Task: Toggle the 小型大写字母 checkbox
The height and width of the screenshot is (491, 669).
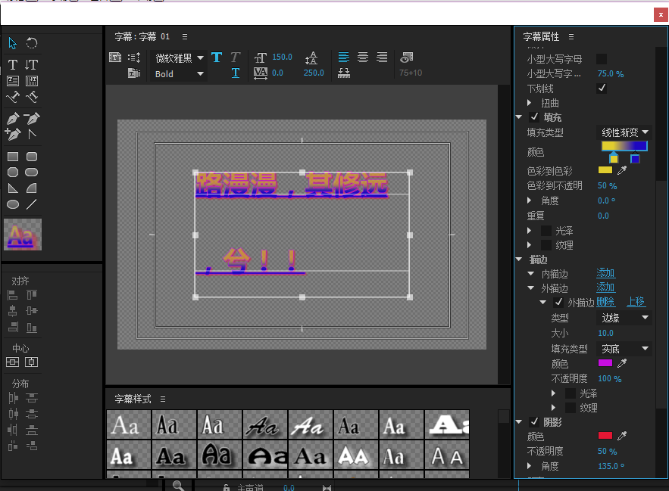Action: tap(602, 59)
